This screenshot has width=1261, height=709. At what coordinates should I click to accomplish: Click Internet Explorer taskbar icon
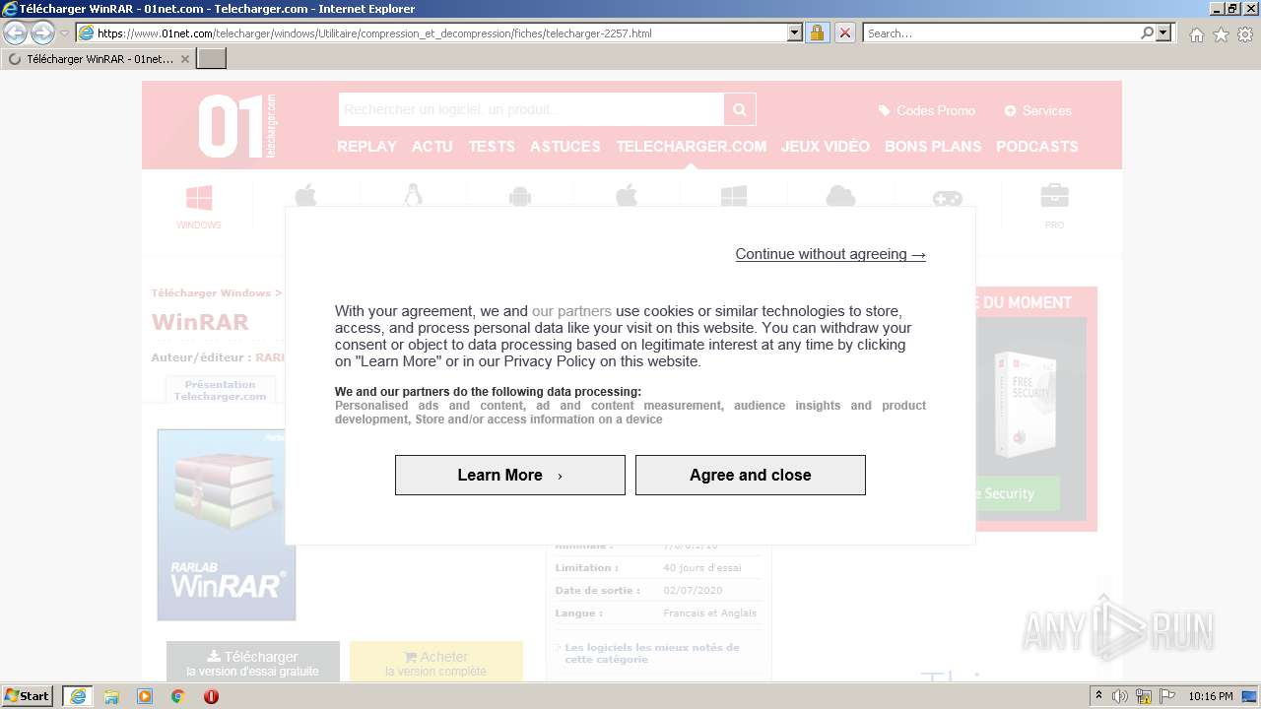tap(78, 696)
